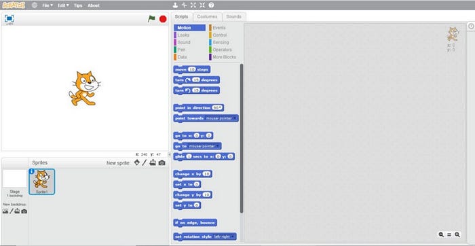Click steps value in move block
The width and height of the screenshot is (475, 246).
192,69
